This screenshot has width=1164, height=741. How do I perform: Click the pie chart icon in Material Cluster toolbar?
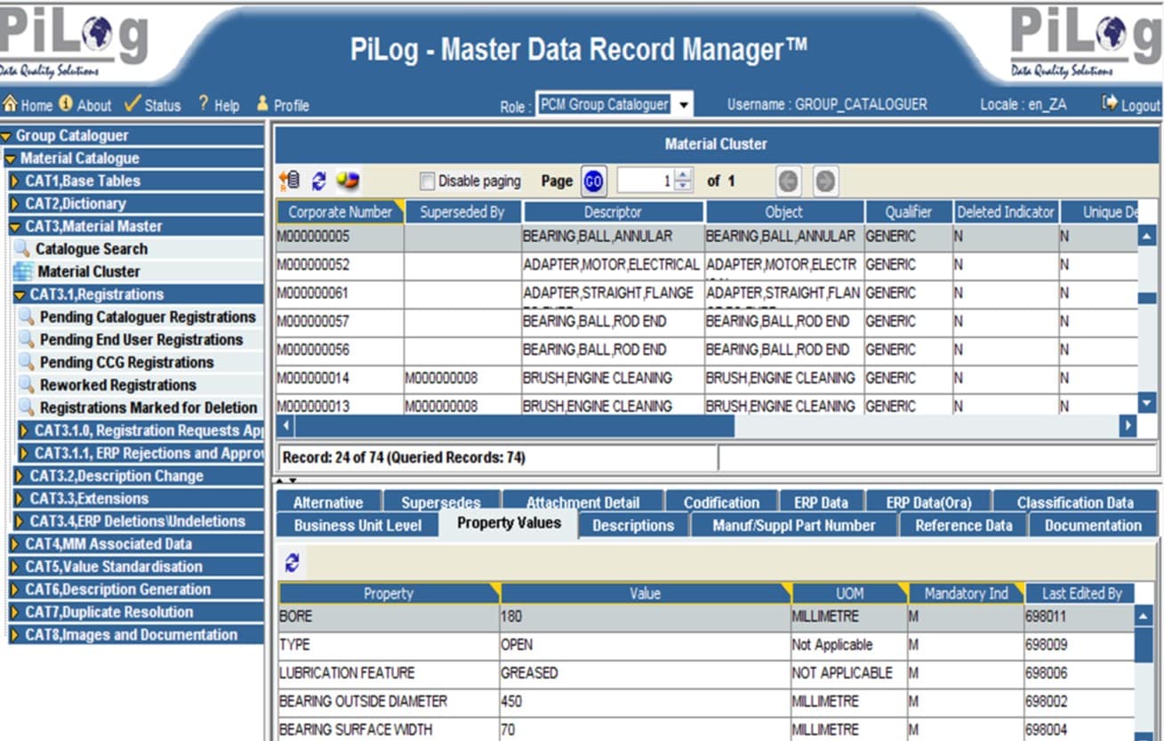click(348, 181)
